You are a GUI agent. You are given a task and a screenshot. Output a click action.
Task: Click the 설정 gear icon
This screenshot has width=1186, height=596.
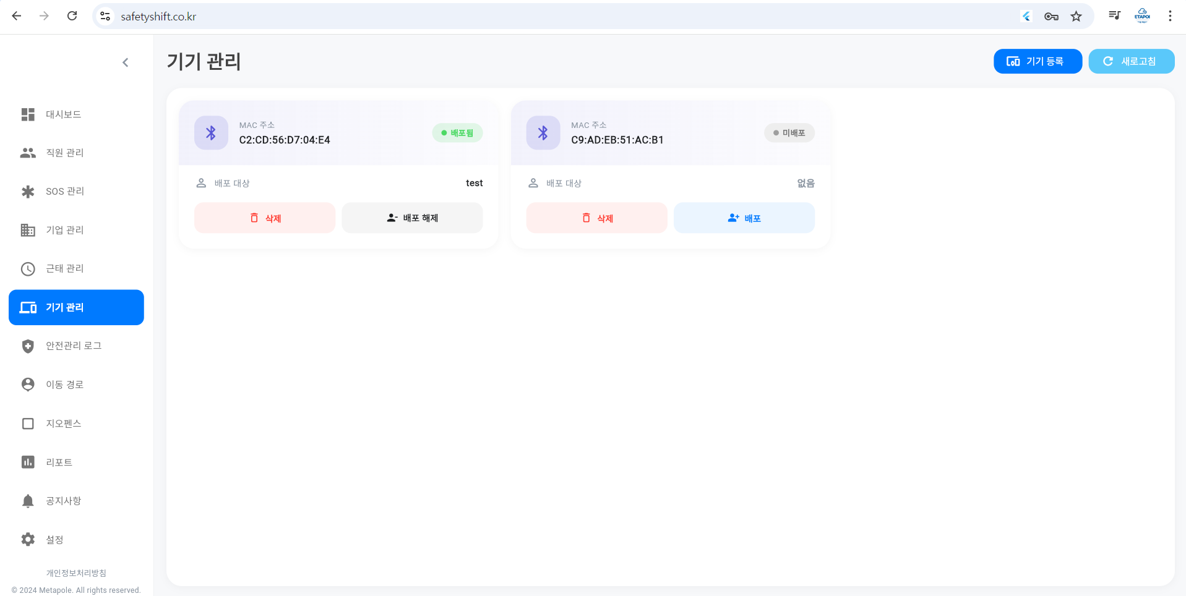pos(28,540)
